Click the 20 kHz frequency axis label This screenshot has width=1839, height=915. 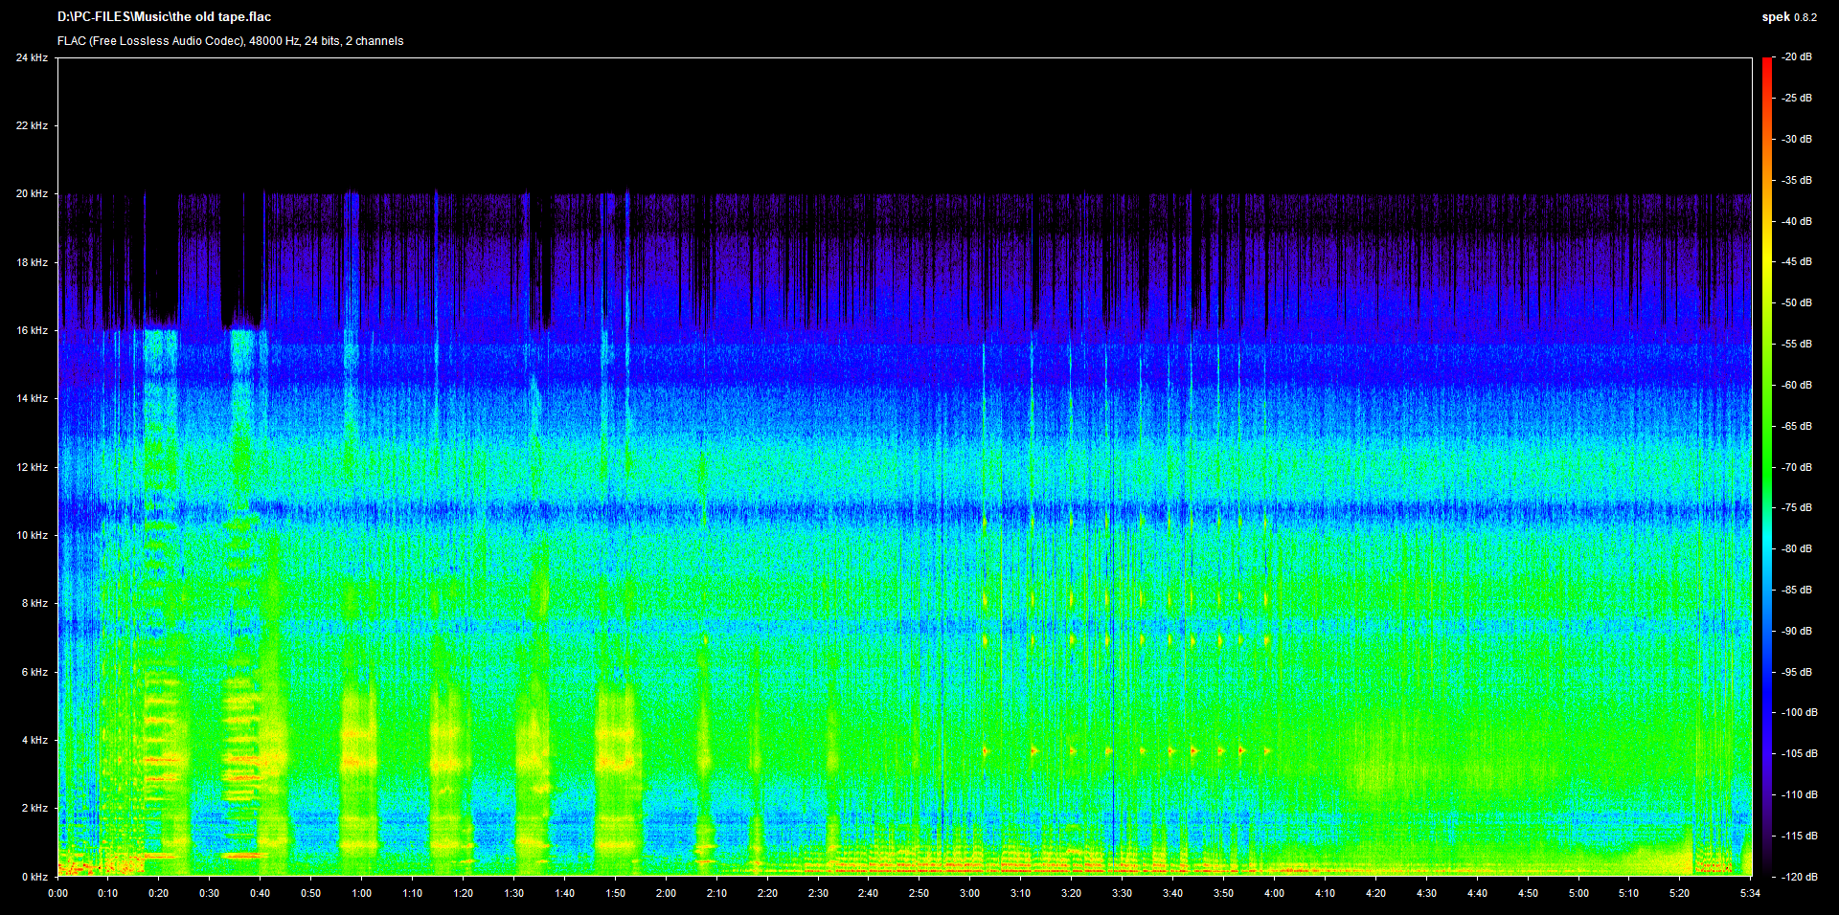tap(32, 193)
